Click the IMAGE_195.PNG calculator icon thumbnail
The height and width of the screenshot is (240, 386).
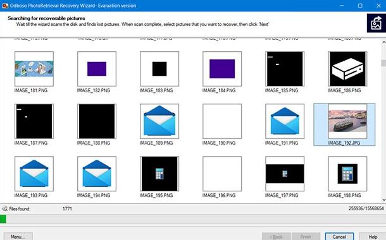159,174
